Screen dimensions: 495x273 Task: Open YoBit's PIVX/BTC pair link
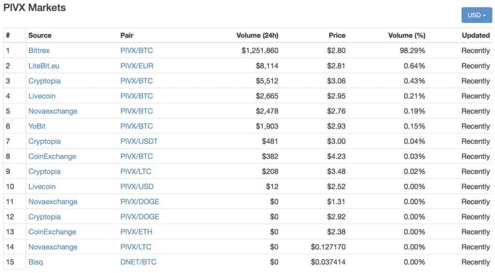point(136,126)
